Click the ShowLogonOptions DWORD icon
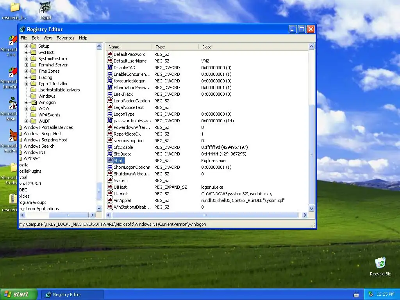This screenshot has height=300, width=400. pyautogui.click(x=110, y=167)
